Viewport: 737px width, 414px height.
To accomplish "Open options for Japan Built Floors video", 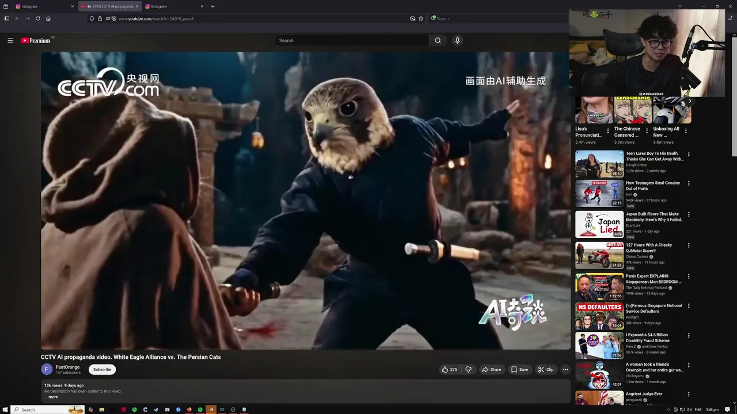I will [688, 214].
